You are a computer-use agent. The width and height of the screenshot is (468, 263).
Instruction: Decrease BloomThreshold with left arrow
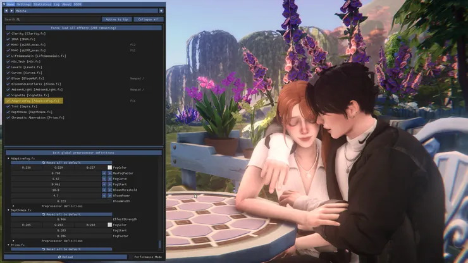tap(104, 190)
